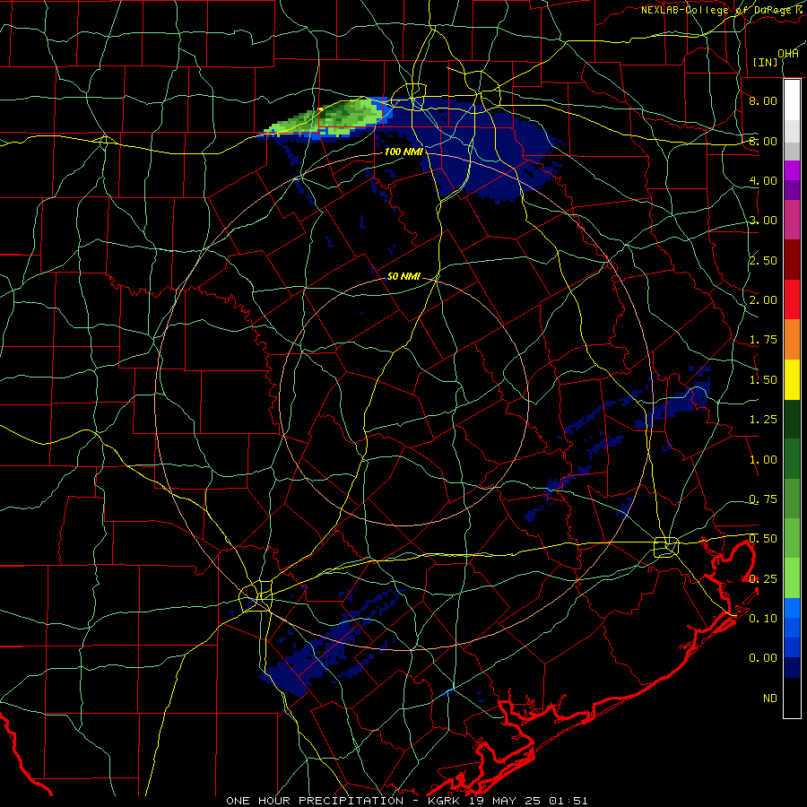The height and width of the screenshot is (807, 807).
Task: Click the pink swatch beside 3.00
Action: click(x=792, y=220)
